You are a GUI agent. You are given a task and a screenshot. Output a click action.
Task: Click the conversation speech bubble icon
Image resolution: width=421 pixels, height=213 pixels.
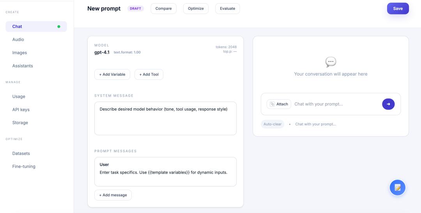tap(331, 62)
